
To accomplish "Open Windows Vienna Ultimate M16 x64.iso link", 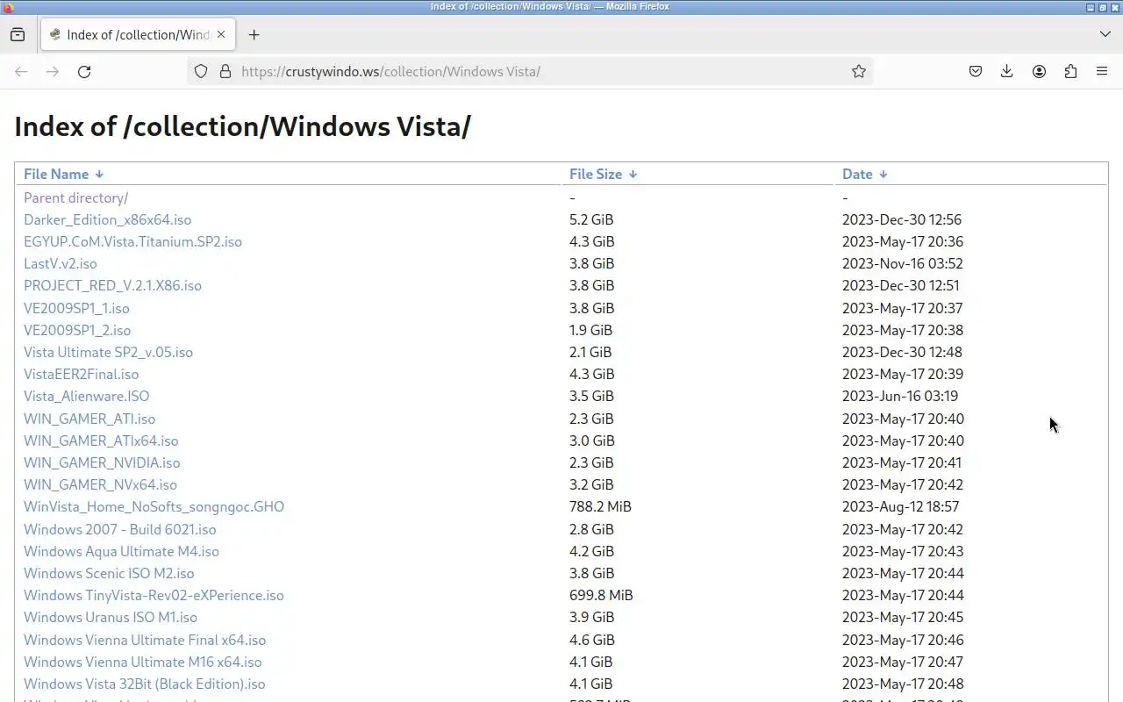I will [142, 662].
